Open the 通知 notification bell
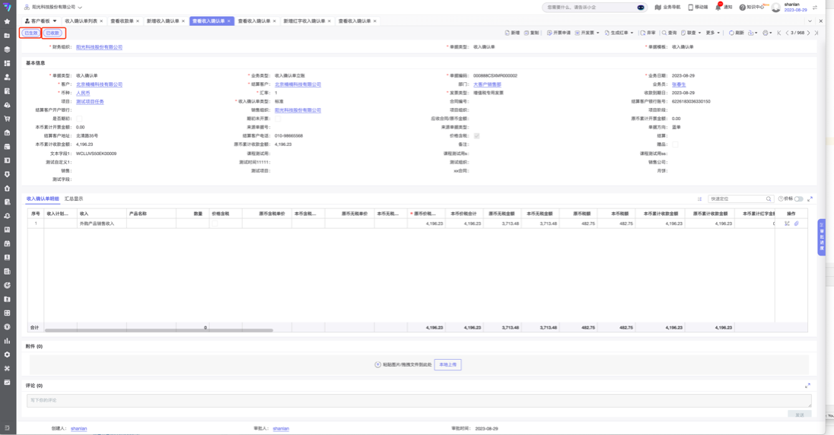Viewport: 834px width, 435px height. coord(719,8)
